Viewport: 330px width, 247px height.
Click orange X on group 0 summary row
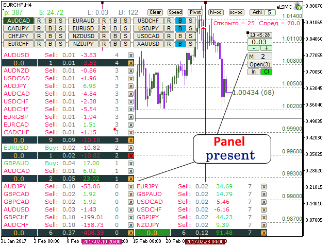point(130,233)
